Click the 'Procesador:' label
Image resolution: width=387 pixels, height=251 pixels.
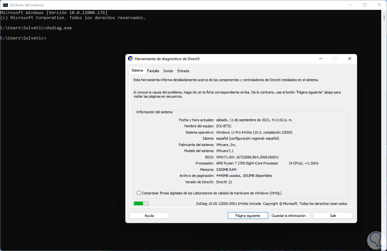(205, 163)
